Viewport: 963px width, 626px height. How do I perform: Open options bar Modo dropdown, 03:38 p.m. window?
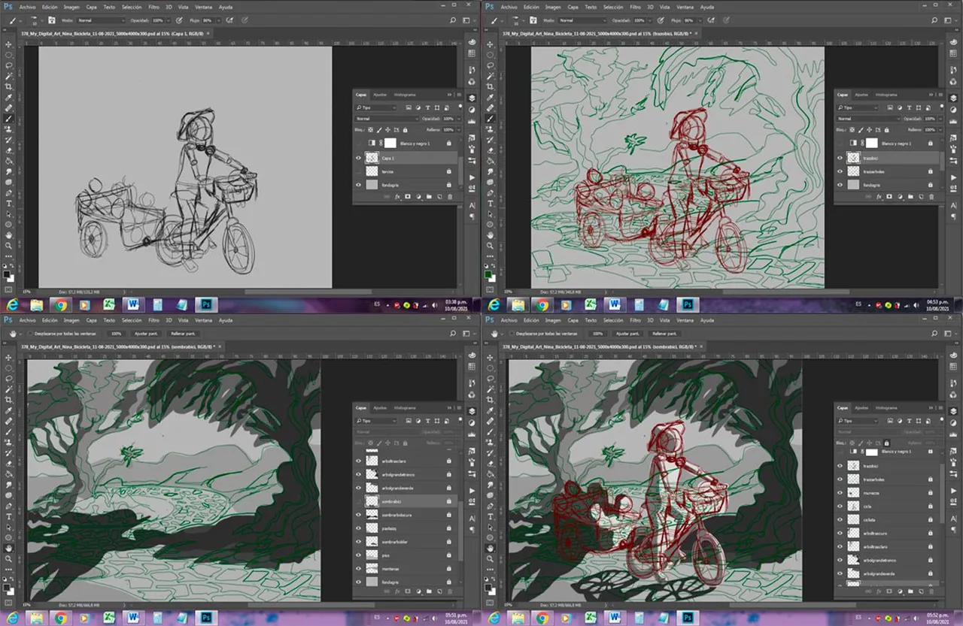pyautogui.click(x=101, y=20)
